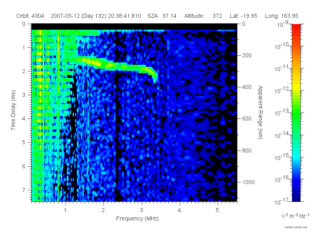The height and width of the screenshot is (237, 316).
Task: Click the "Altitude:" label
Action: pyautogui.click(x=194, y=16)
